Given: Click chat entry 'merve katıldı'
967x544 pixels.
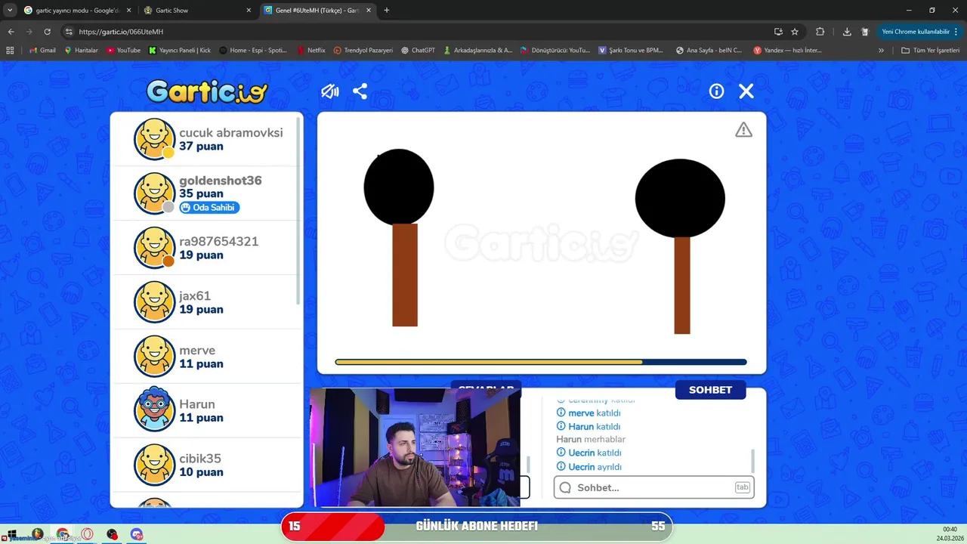Looking at the screenshot, I should (589, 413).
